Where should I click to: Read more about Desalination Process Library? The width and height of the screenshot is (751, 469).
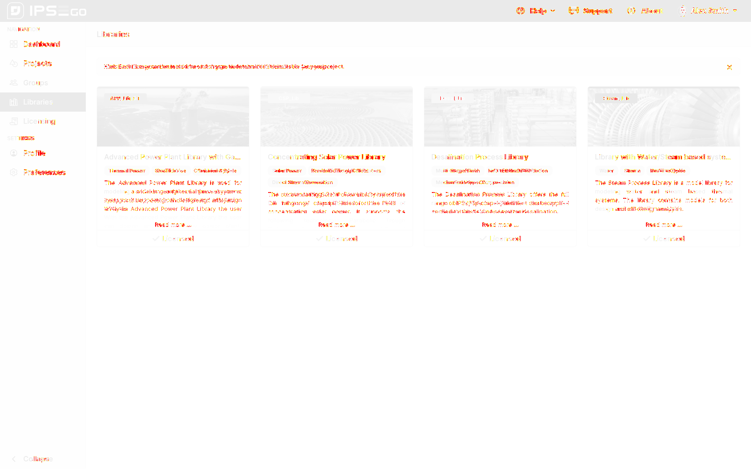pos(500,225)
